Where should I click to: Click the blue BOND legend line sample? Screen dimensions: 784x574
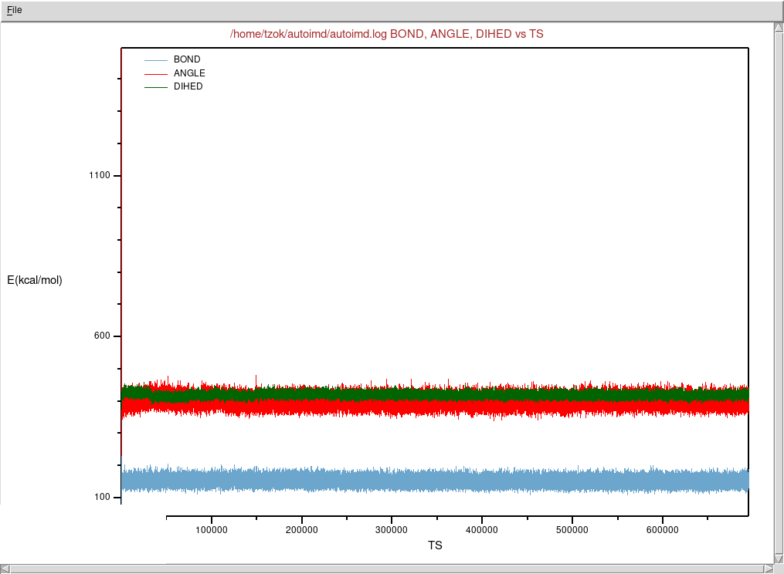click(156, 60)
